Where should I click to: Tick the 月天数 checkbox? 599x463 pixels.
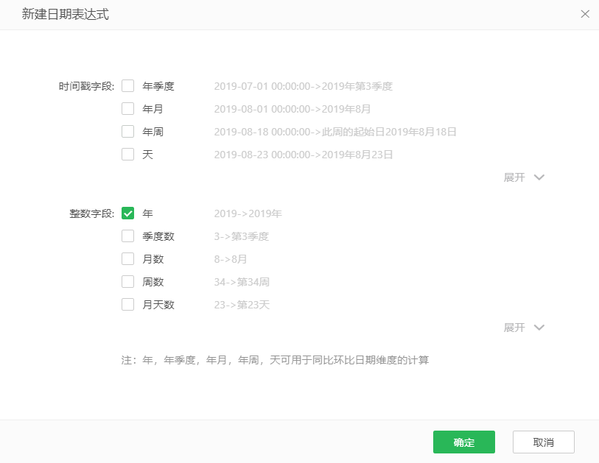click(x=127, y=305)
